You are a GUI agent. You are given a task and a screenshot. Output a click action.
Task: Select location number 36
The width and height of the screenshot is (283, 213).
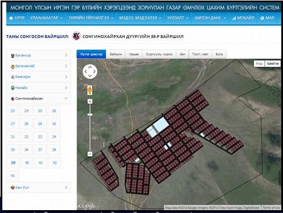pos(26,150)
